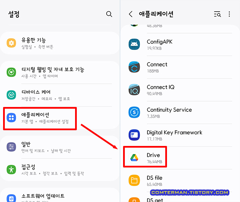Tap the Continuity Service icon
Viewport: 240px width, 202px height.
134,112
